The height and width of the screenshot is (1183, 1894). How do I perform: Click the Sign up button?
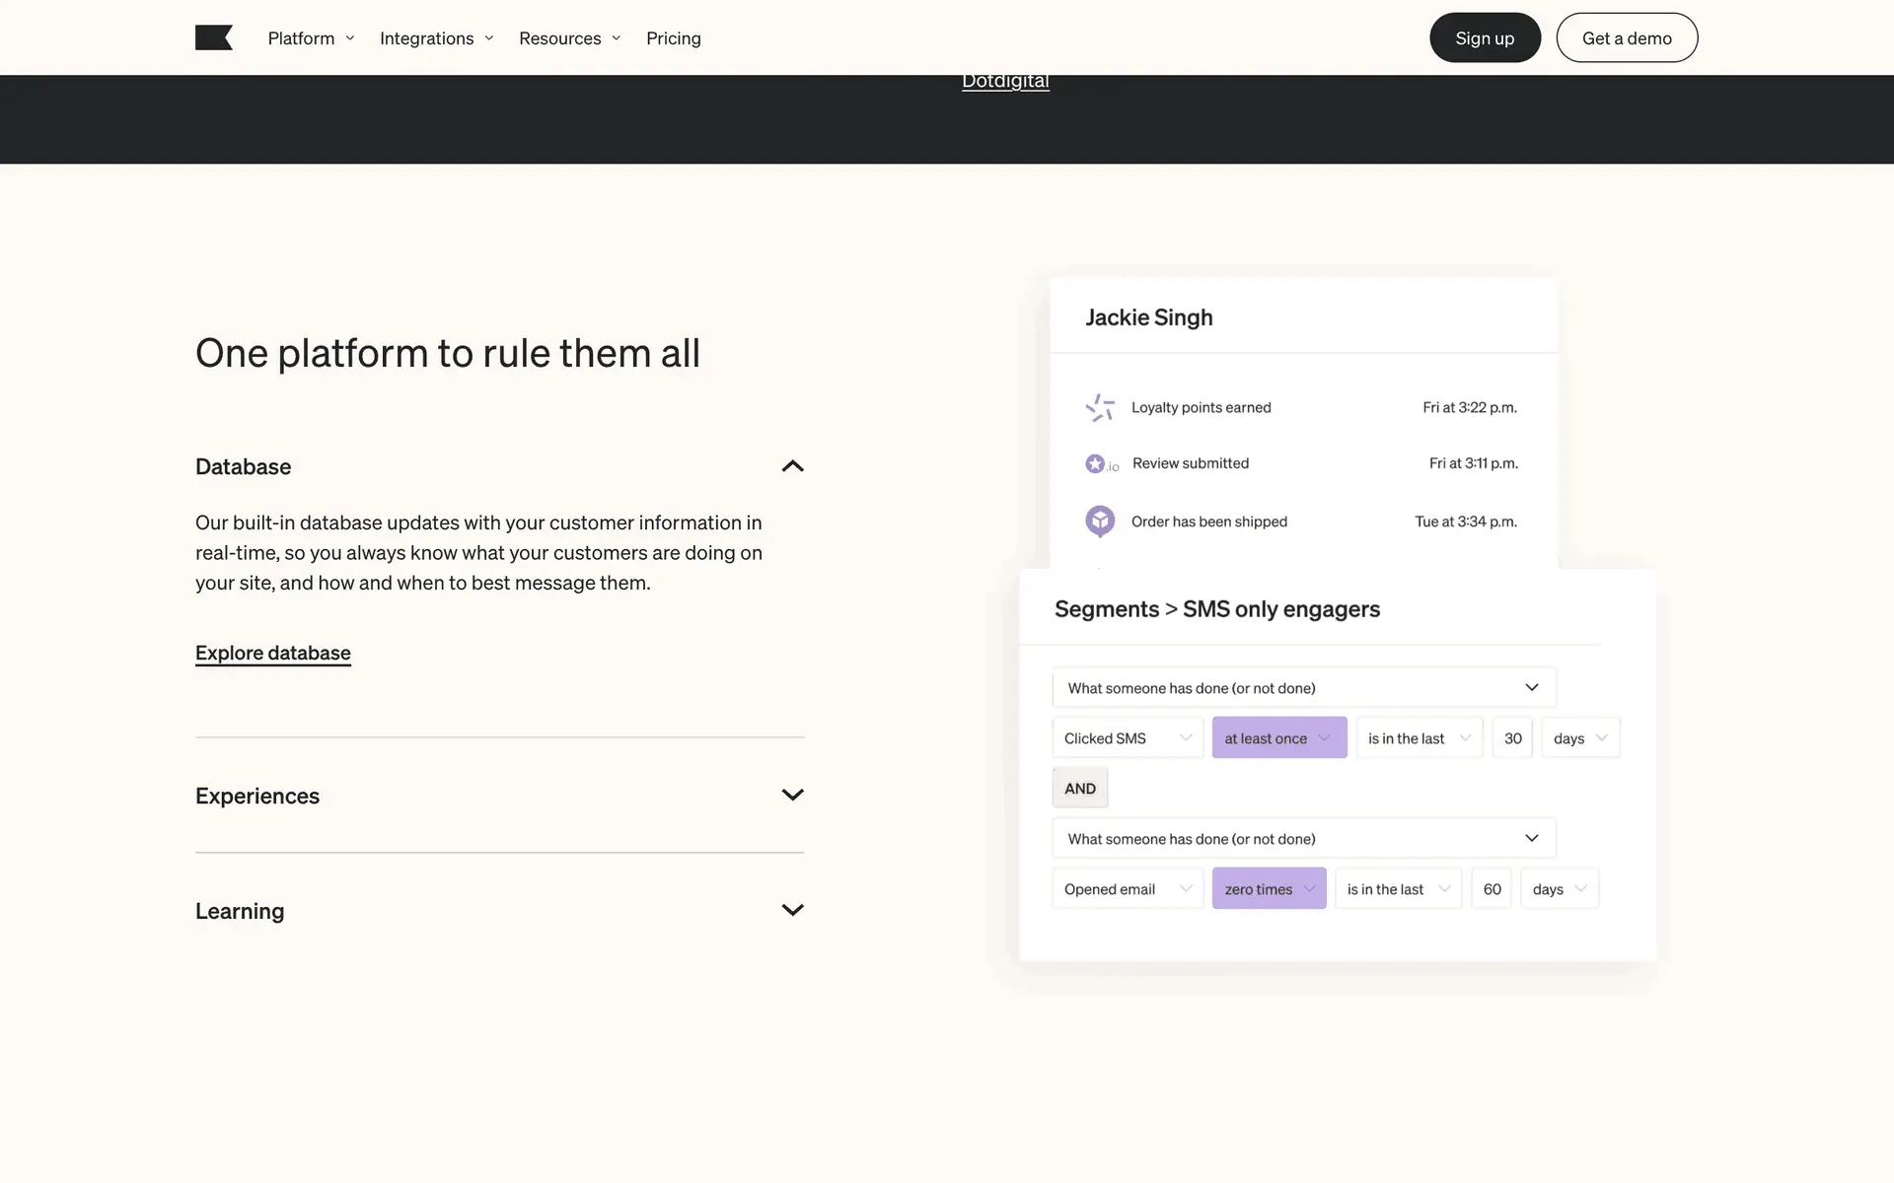(1485, 38)
